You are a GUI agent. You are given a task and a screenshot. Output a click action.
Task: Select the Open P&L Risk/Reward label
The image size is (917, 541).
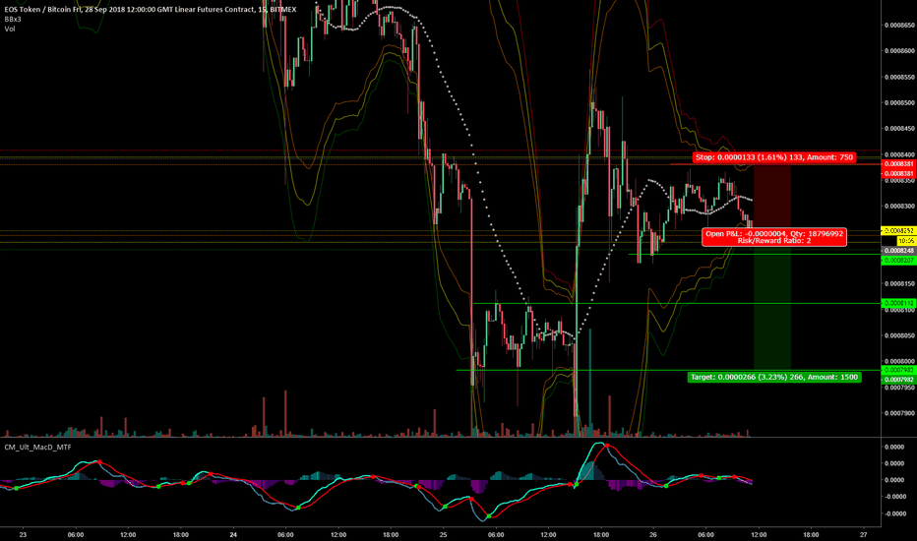(x=774, y=237)
